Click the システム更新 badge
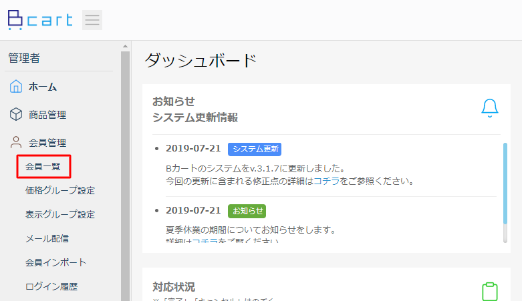 [x=255, y=149]
